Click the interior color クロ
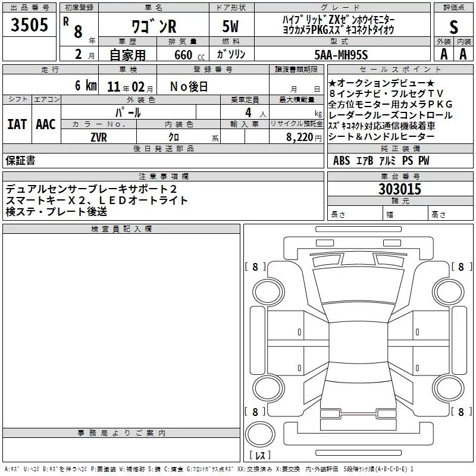Viewport: 476px width, 476px height. (174, 137)
